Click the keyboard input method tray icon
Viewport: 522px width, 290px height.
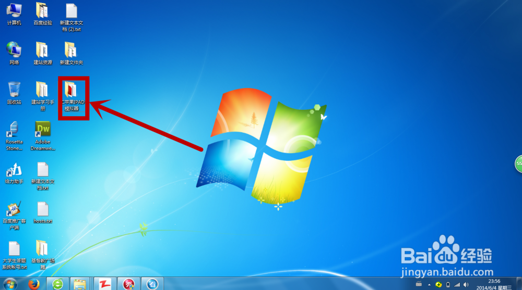[419, 284]
